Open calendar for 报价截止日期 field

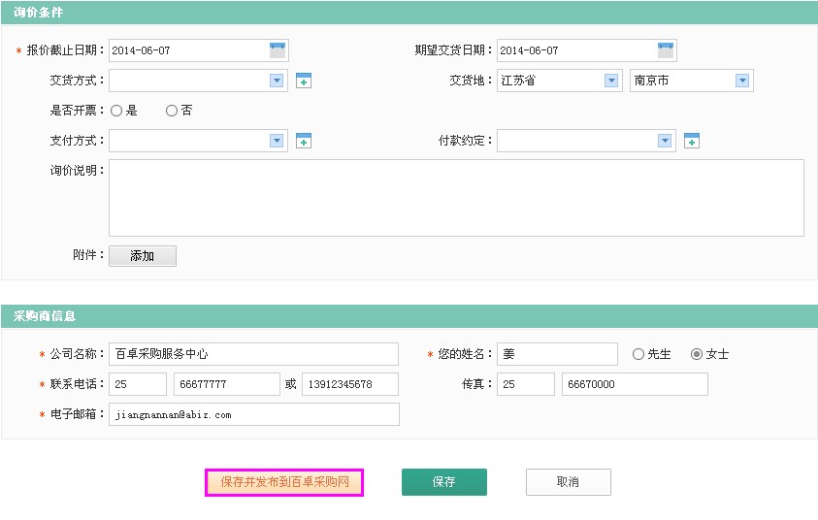[x=278, y=50]
